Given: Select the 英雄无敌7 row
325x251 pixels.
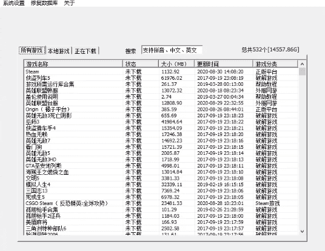Looking at the screenshot, I should 161,141.
